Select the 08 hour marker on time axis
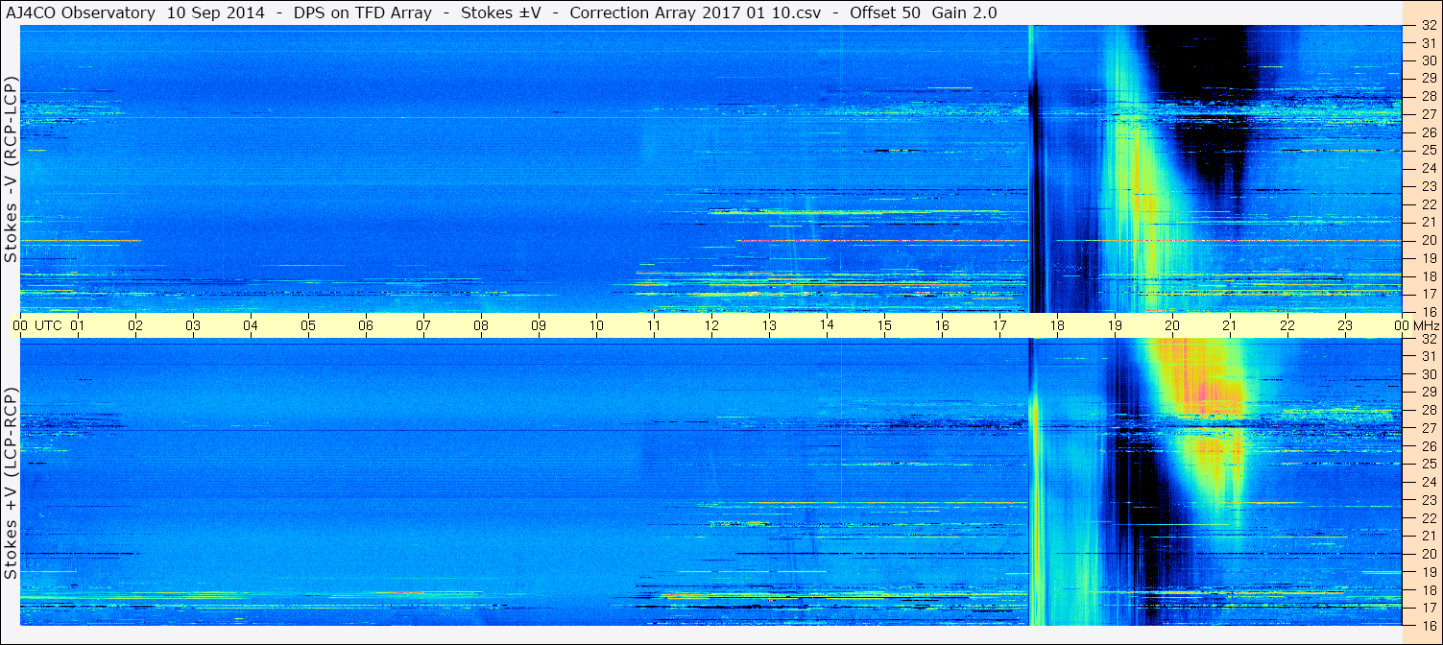This screenshot has width=1443, height=645. (481, 325)
